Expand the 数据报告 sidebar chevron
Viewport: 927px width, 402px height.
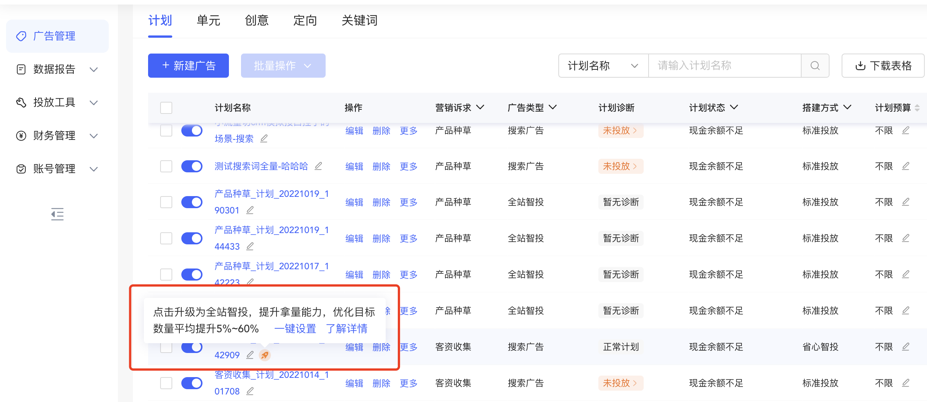click(94, 70)
